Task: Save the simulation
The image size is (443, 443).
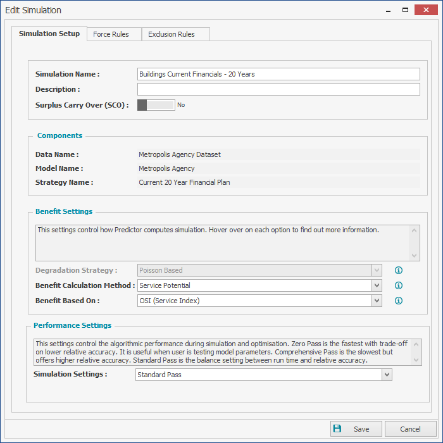Action: click(x=356, y=429)
